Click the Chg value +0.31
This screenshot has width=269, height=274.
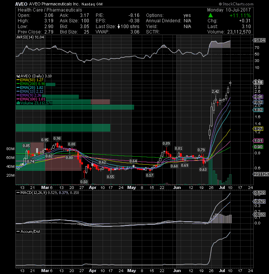coord(245,21)
